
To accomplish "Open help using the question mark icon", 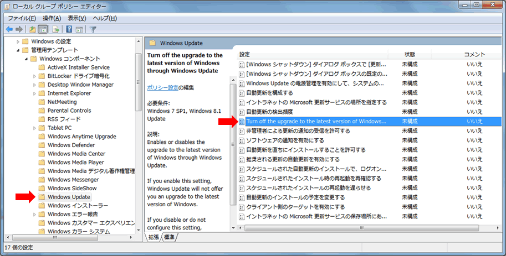I will point(69,29).
